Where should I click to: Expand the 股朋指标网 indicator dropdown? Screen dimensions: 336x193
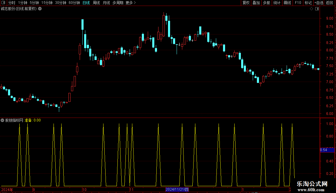click(2, 120)
